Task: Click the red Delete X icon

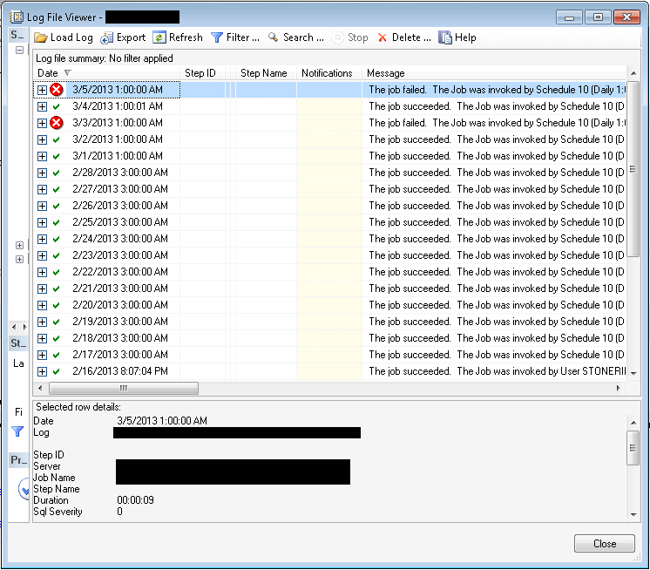Action: pyautogui.click(x=383, y=37)
